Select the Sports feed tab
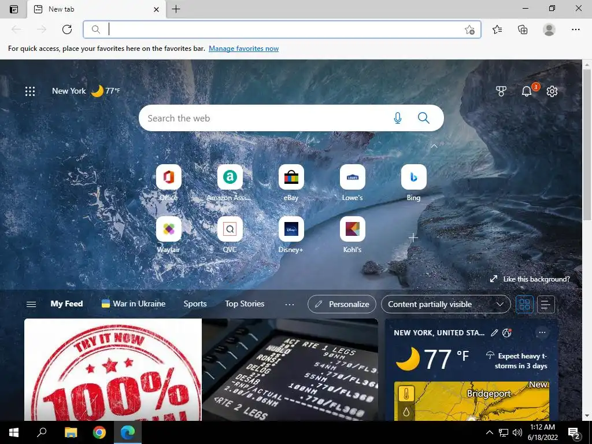Image resolution: width=592 pixels, height=444 pixels. (195, 304)
